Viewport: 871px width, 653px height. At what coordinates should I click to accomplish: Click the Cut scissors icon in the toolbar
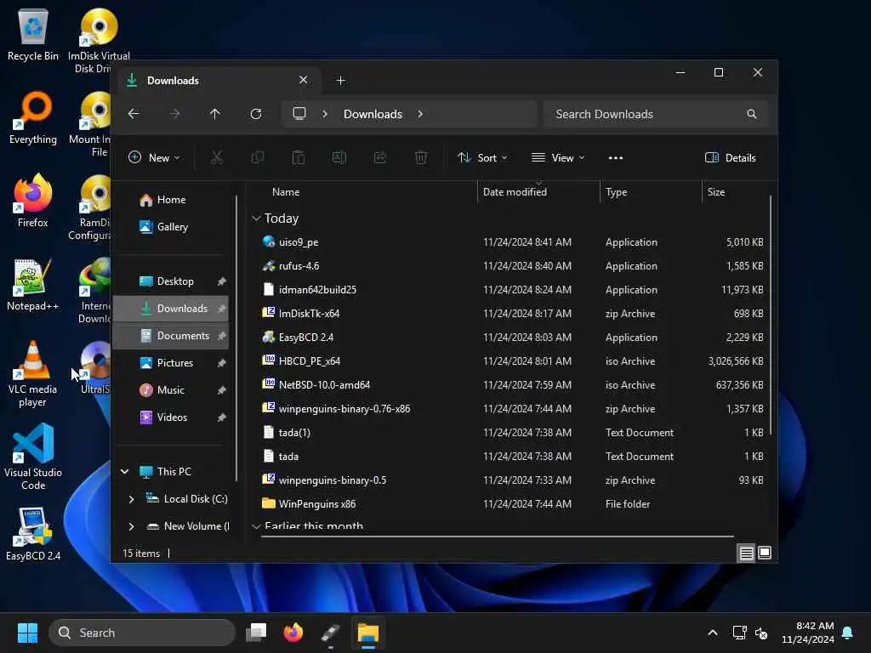pos(217,157)
